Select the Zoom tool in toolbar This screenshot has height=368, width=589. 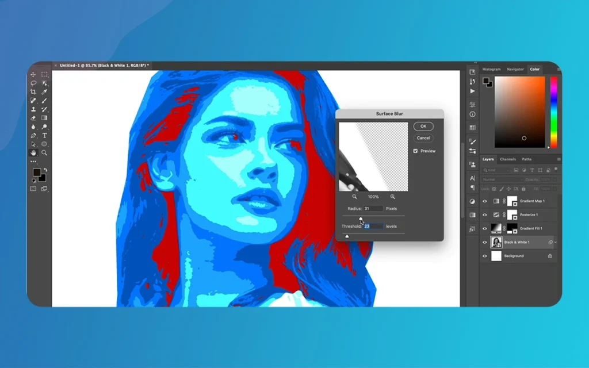point(44,153)
